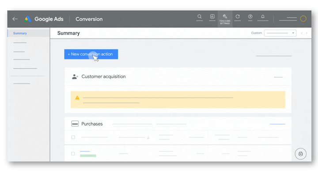Open the notifications bell
Viewport: 318px width, 171px height.
tap(263, 16)
